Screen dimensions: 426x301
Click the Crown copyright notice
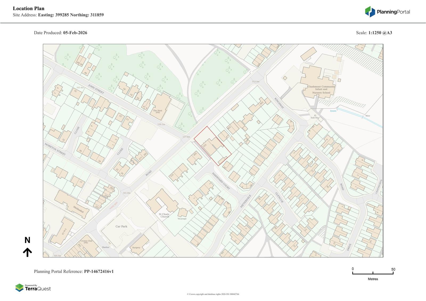(x=213, y=294)
